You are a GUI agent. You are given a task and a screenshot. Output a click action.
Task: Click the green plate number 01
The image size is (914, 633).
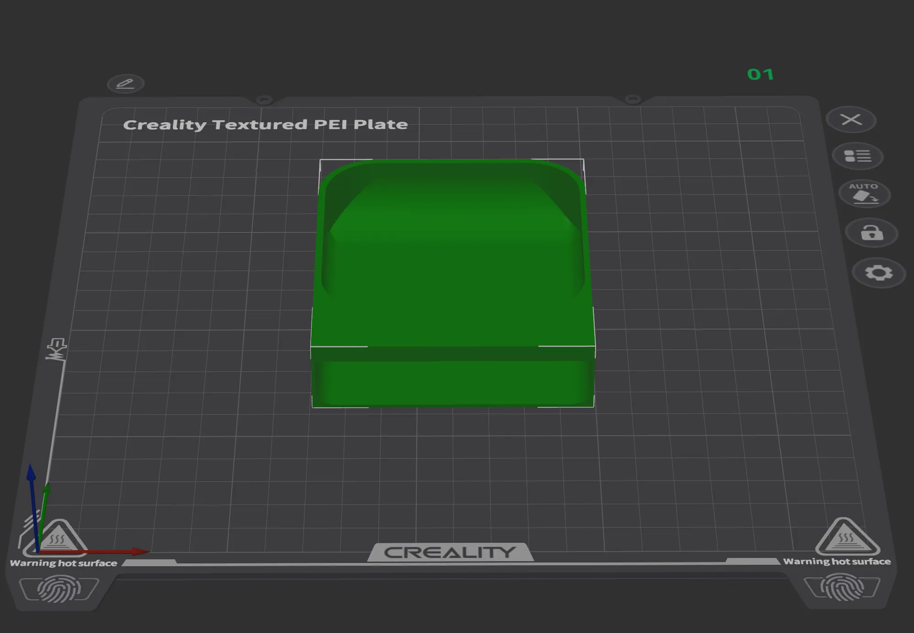pyautogui.click(x=760, y=75)
